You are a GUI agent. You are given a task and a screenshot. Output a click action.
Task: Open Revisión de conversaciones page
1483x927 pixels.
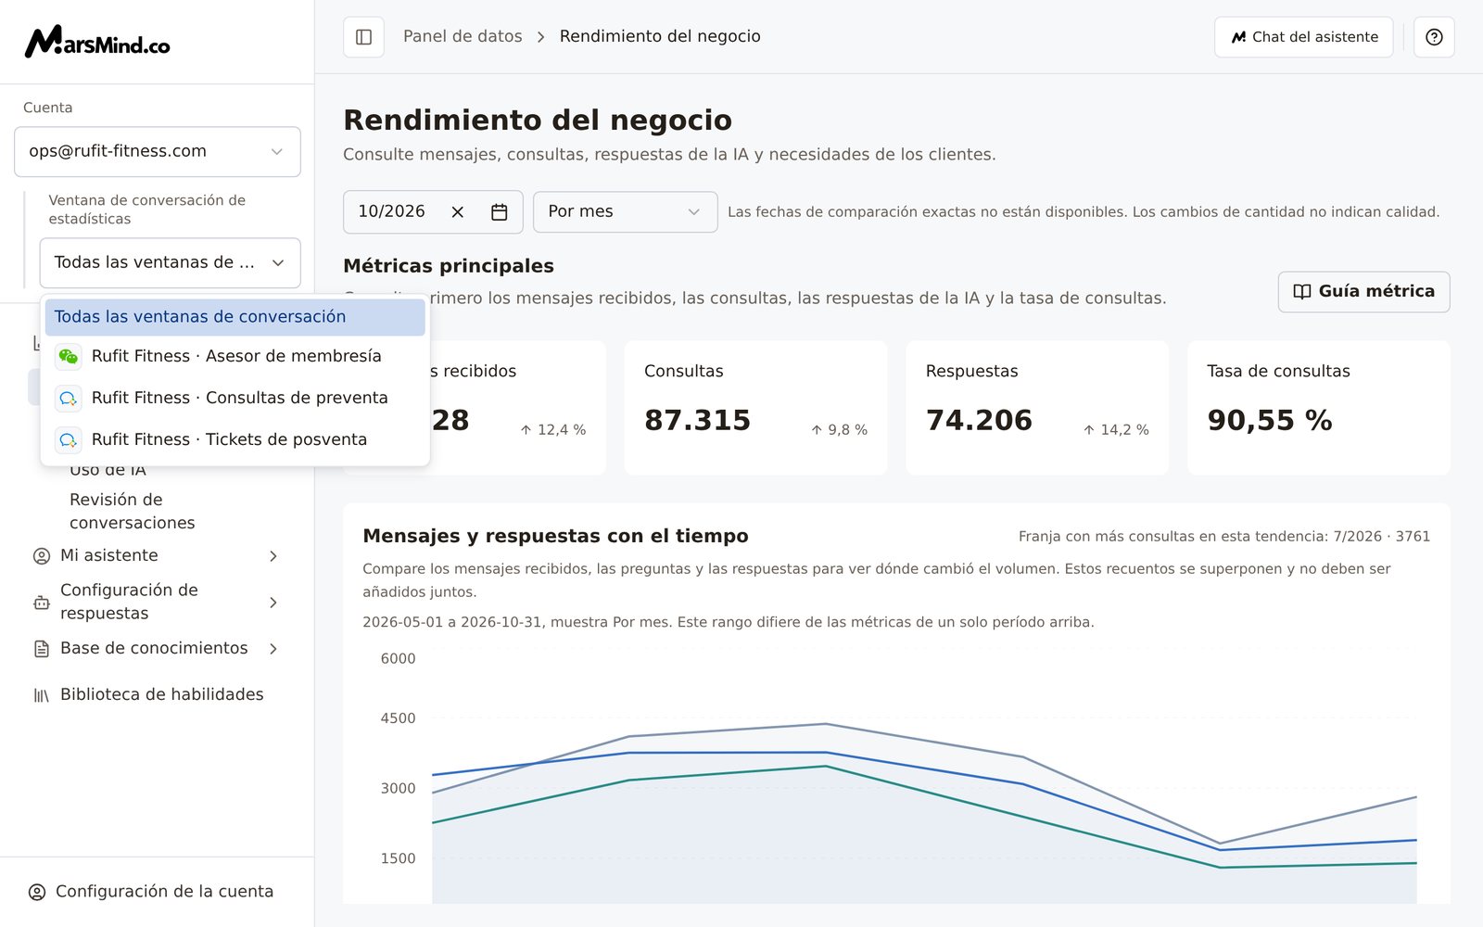pos(133,512)
